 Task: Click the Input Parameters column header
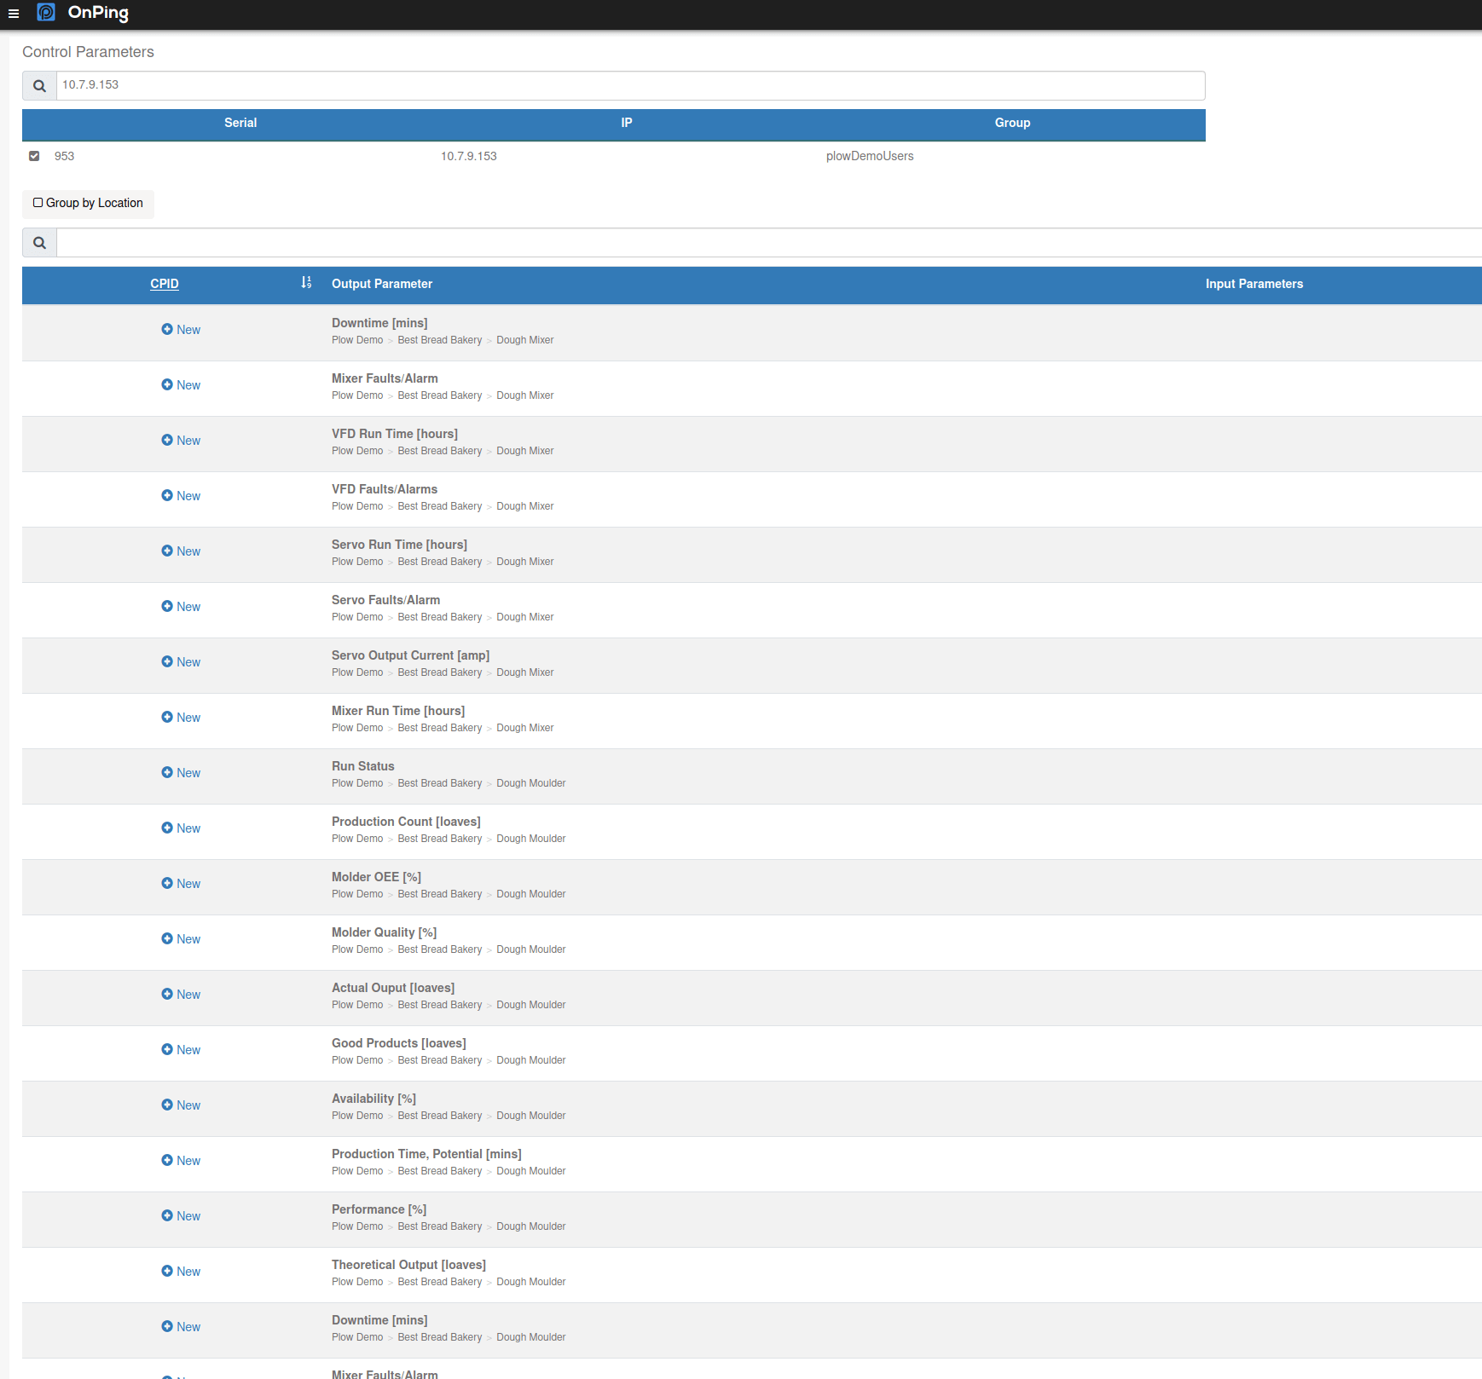coord(1253,284)
